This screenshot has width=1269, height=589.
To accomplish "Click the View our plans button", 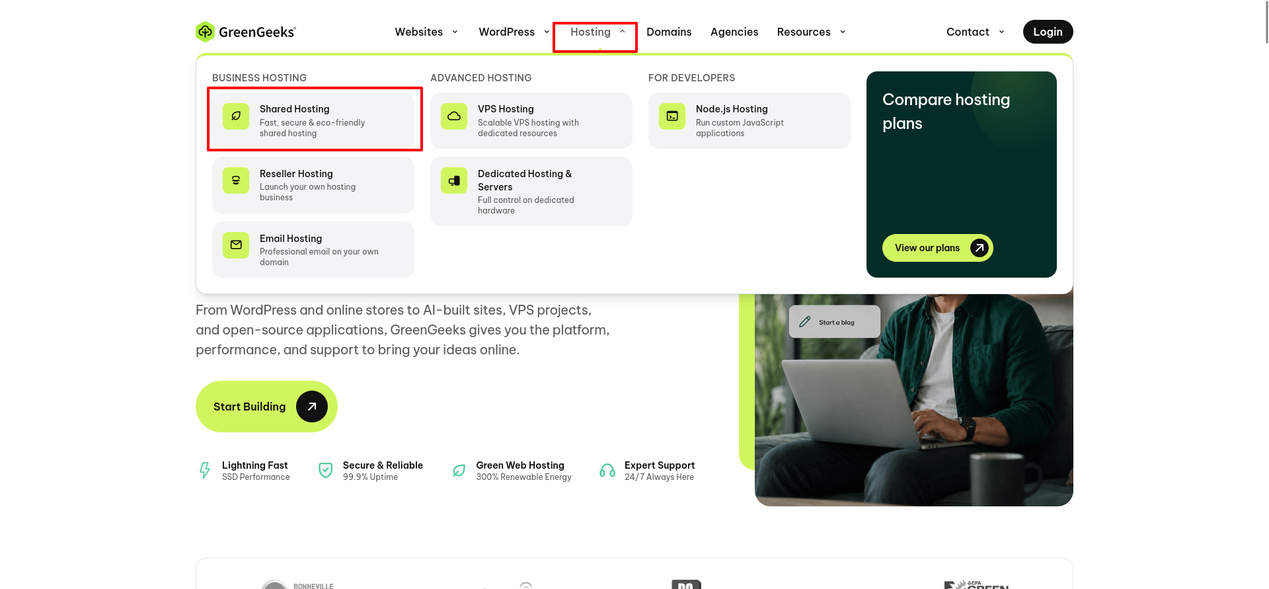I will [938, 248].
